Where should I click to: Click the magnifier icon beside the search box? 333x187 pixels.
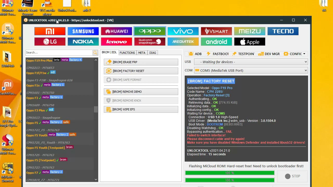(95, 53)
